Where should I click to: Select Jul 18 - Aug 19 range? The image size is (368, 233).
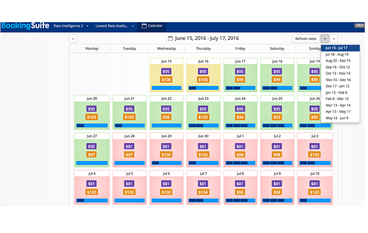337,54
